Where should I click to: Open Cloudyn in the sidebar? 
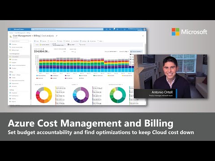click(13, 68)
